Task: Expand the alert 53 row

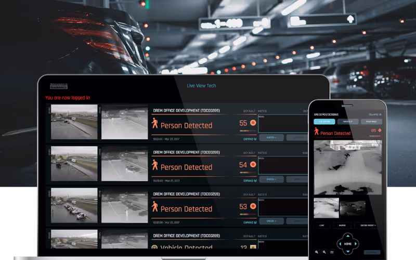Action: [x=250, y=223]
